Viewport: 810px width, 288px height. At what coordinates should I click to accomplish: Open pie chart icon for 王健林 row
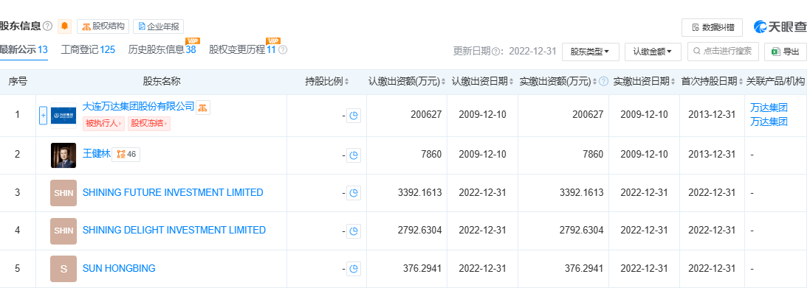[x=354, y=155]
